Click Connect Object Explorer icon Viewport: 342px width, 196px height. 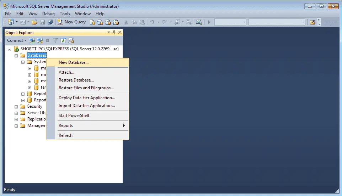(32, 40)
